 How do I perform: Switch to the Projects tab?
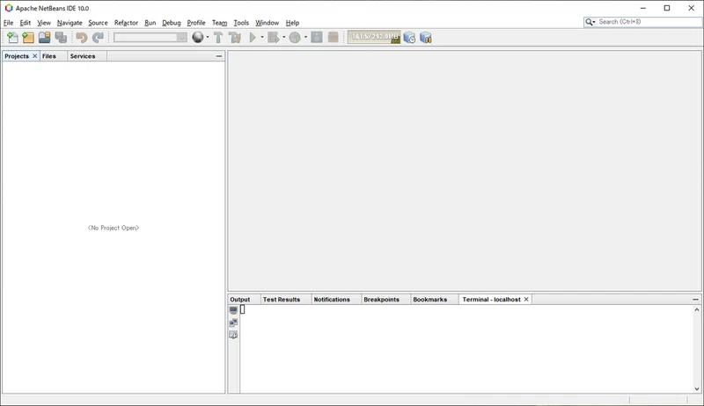pyautogui.click(x=17, y=56)
